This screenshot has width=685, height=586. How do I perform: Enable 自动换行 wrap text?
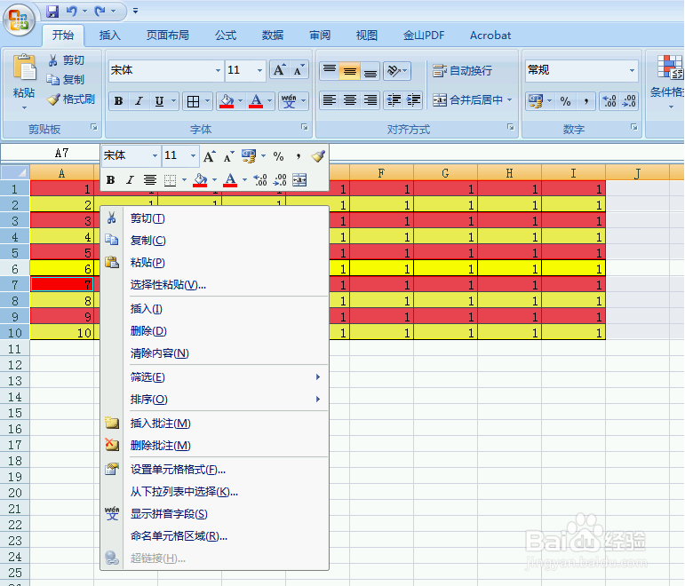[x=462, y=71]
